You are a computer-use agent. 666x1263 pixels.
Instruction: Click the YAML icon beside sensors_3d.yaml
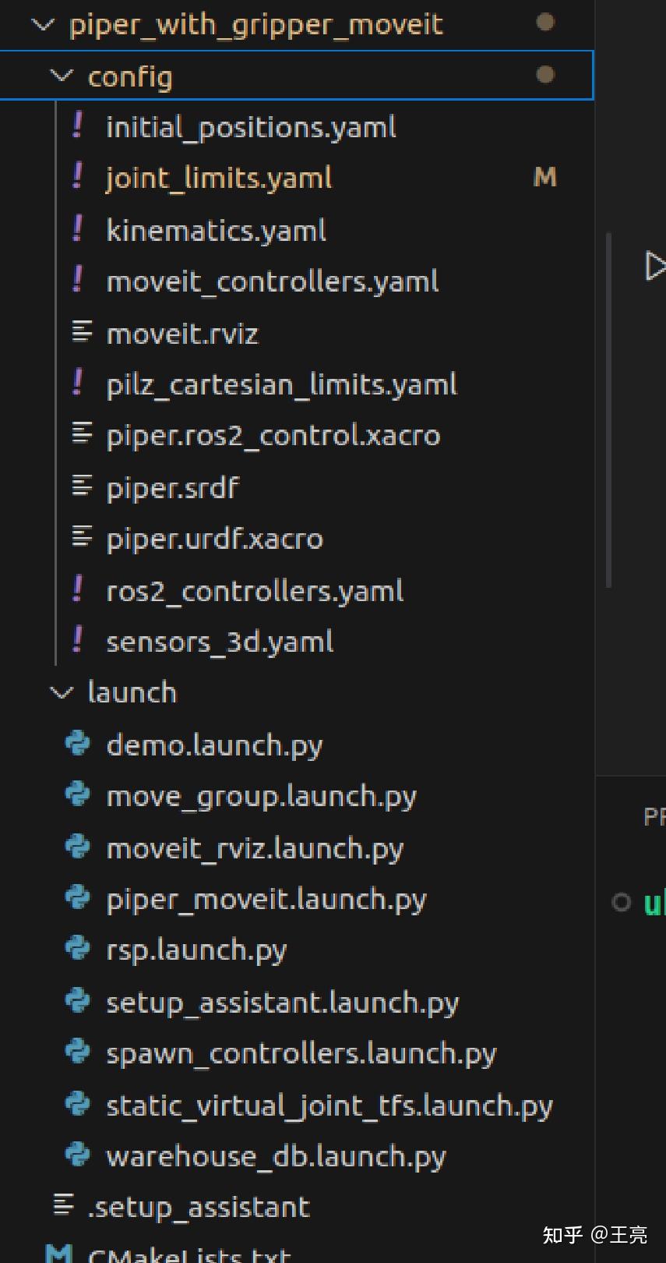point(77,641)
